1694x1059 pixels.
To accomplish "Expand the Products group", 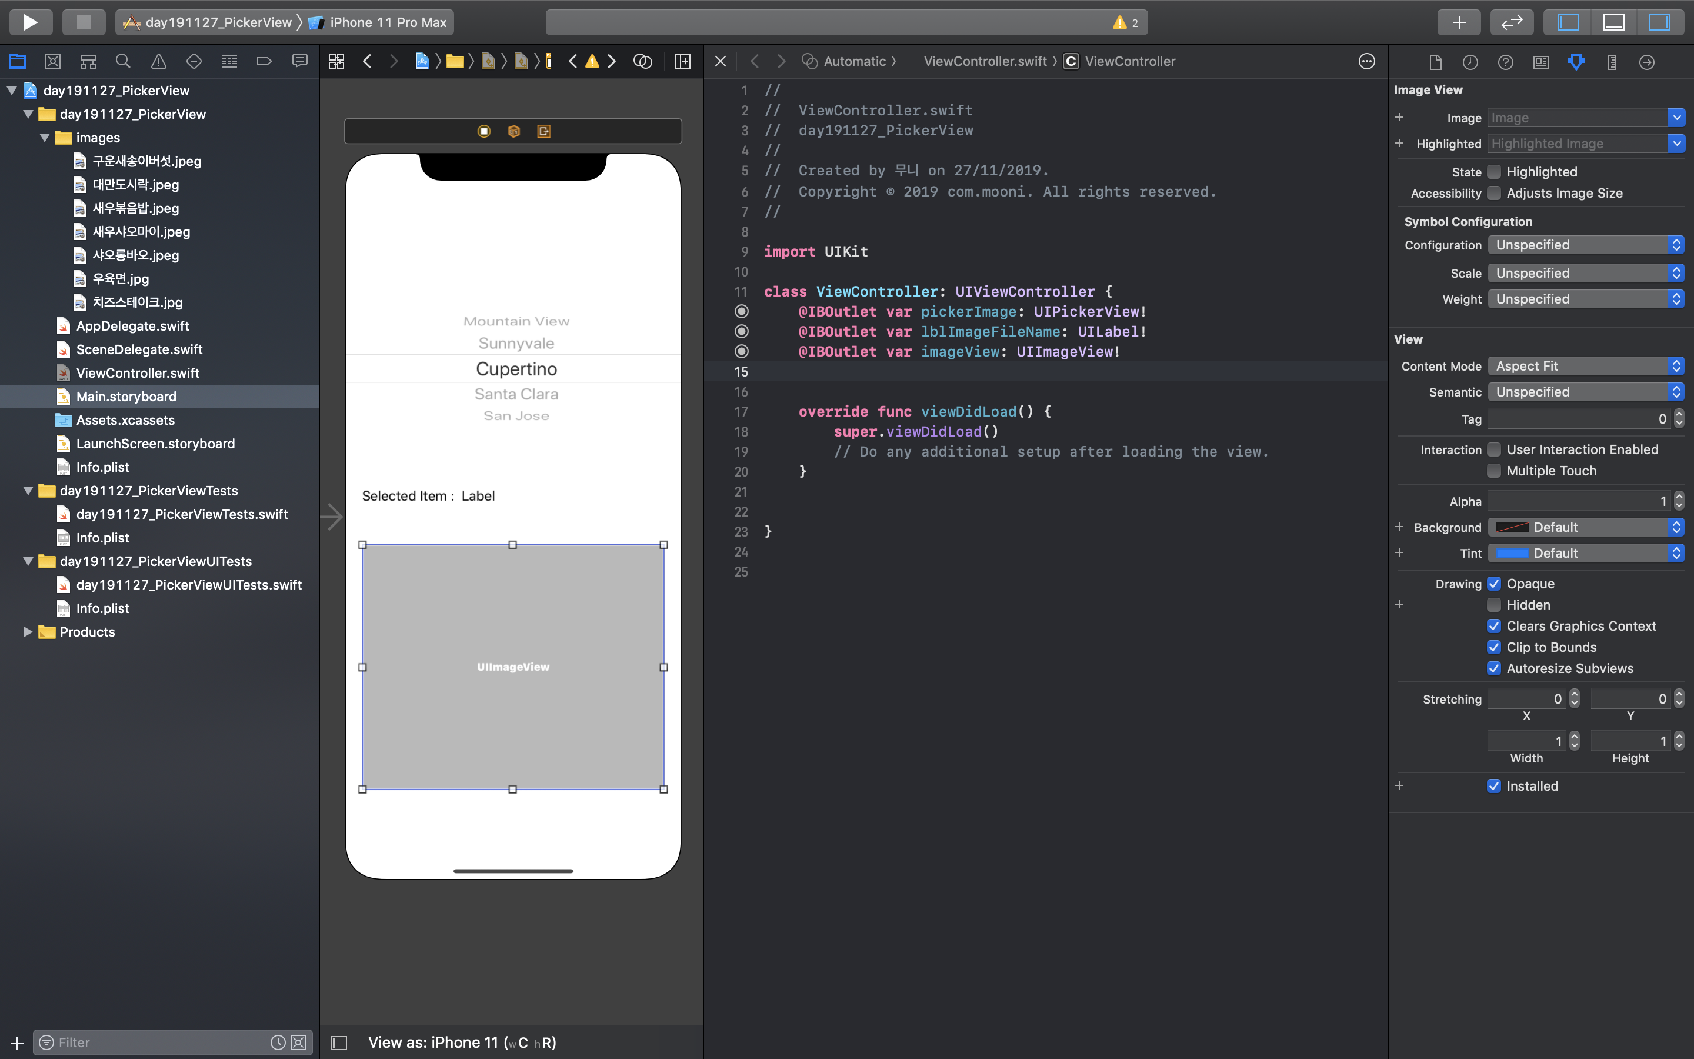I will (28, 632).
